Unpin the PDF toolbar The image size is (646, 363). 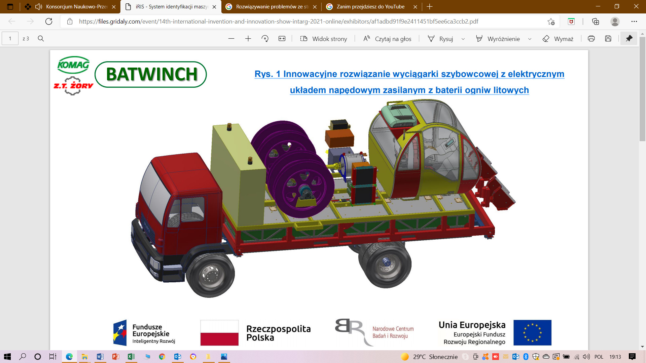point(629,39)
